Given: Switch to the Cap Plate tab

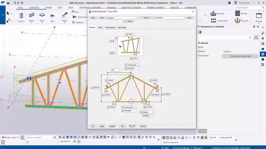Looking at the screenshot, I should coord(122,27).
